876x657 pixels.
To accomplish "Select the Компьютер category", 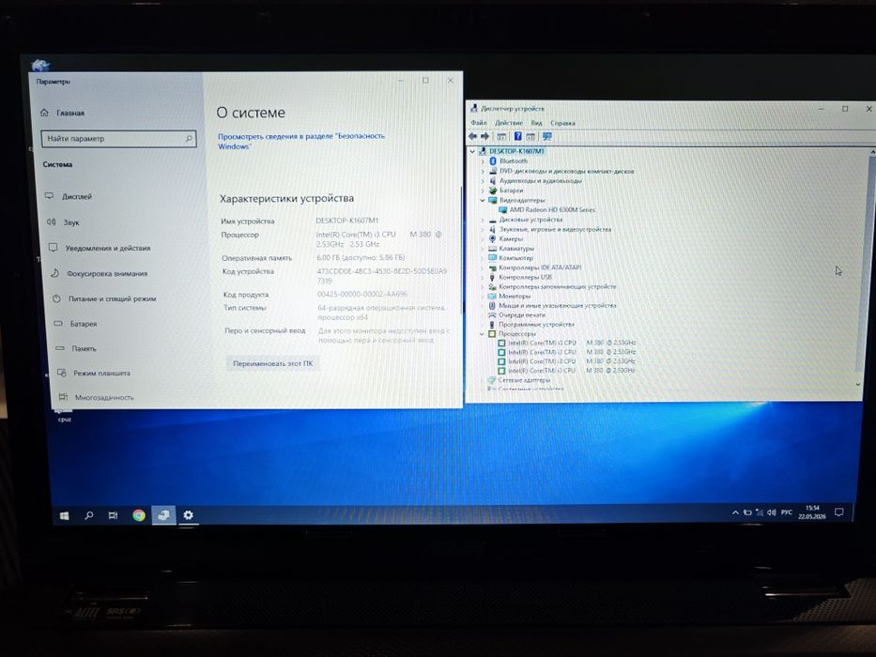I will [x=515, y=257].
